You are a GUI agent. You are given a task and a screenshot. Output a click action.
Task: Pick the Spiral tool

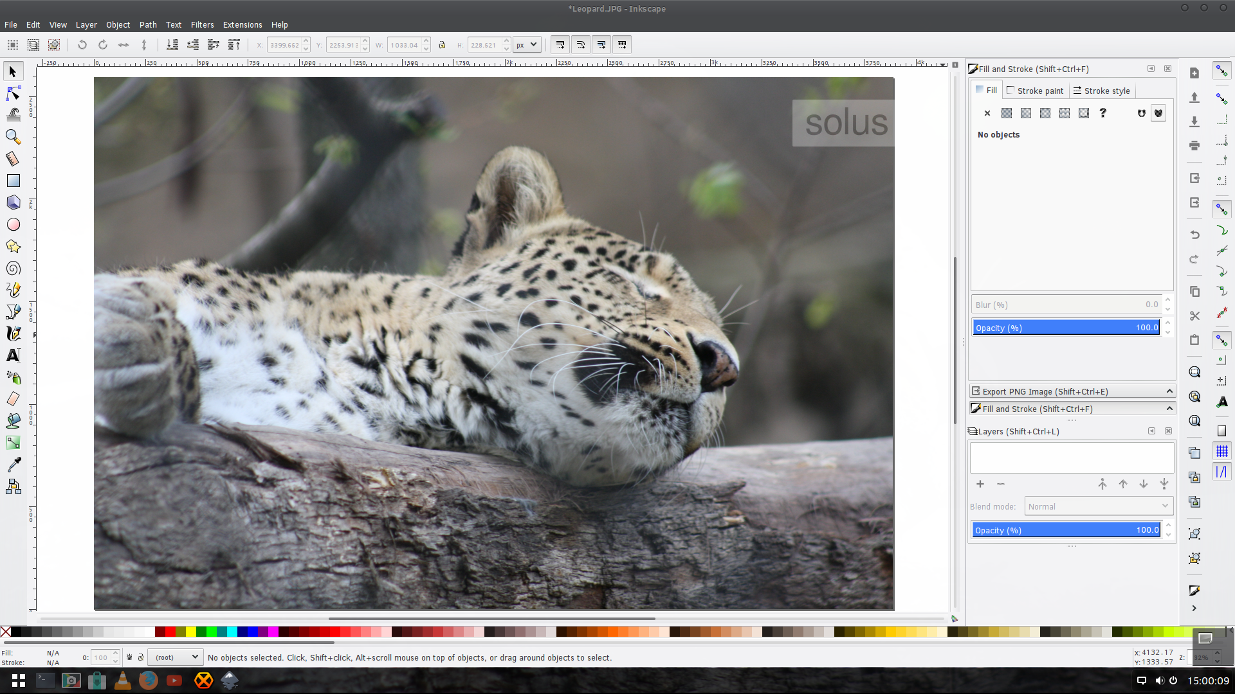13,268
